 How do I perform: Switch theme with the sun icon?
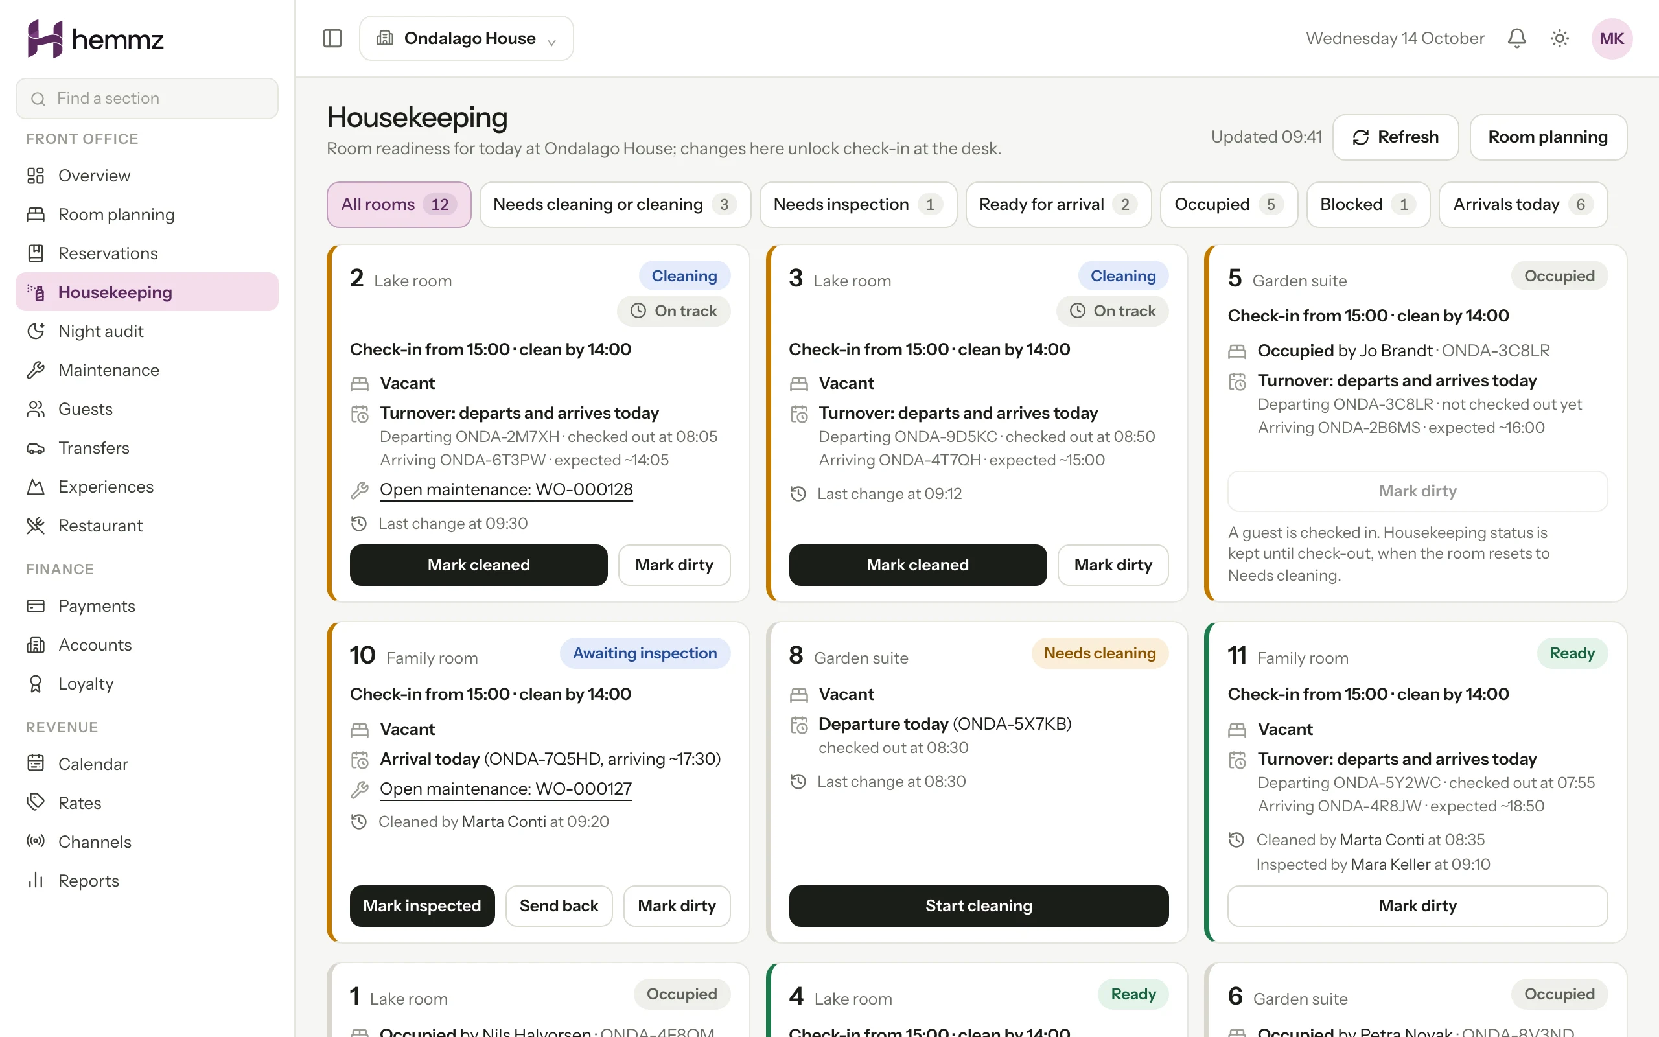pos(1560,38)
